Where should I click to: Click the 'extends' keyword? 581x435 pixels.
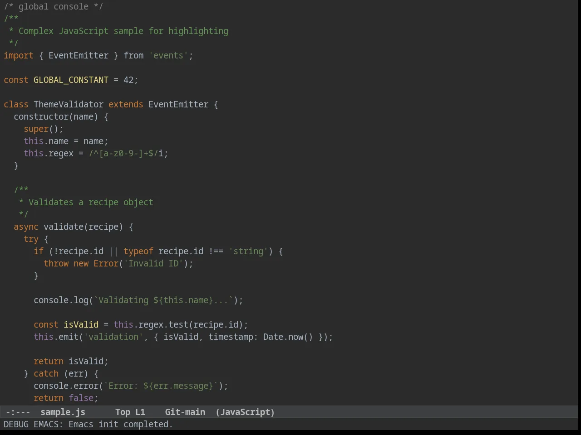[126, 104]
